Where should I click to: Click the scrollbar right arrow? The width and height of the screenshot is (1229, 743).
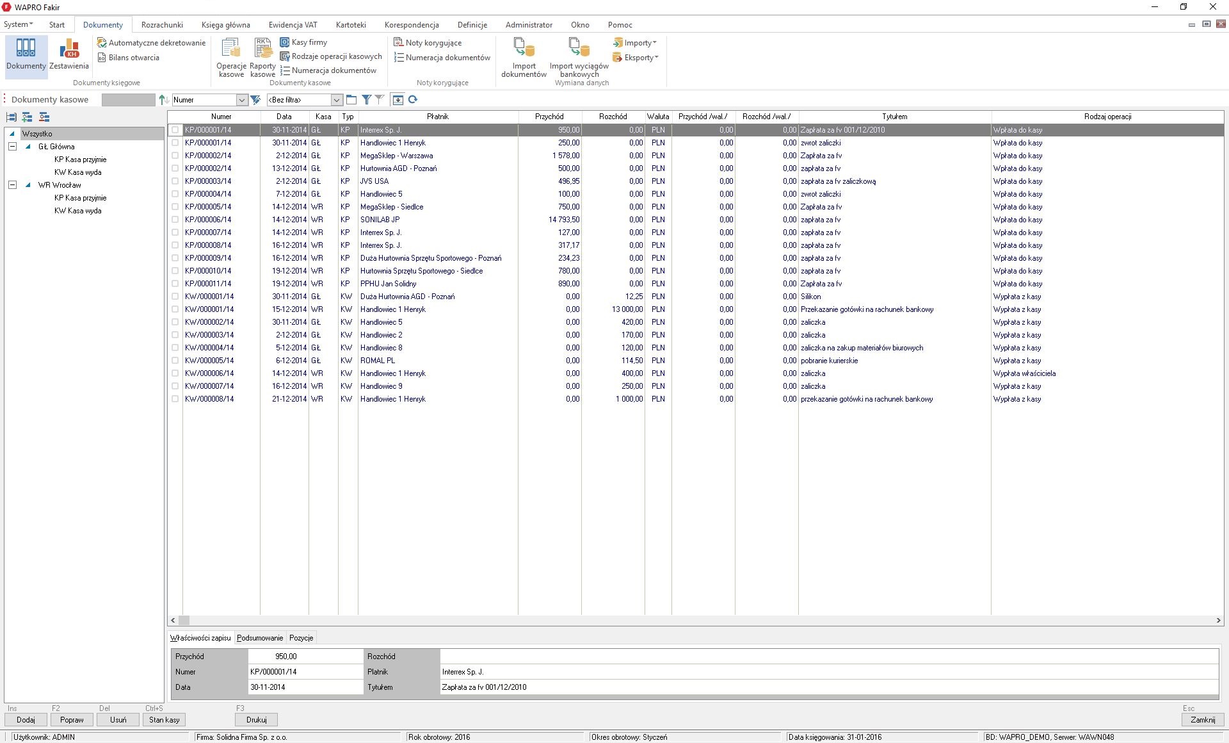tap(1218, 621)
